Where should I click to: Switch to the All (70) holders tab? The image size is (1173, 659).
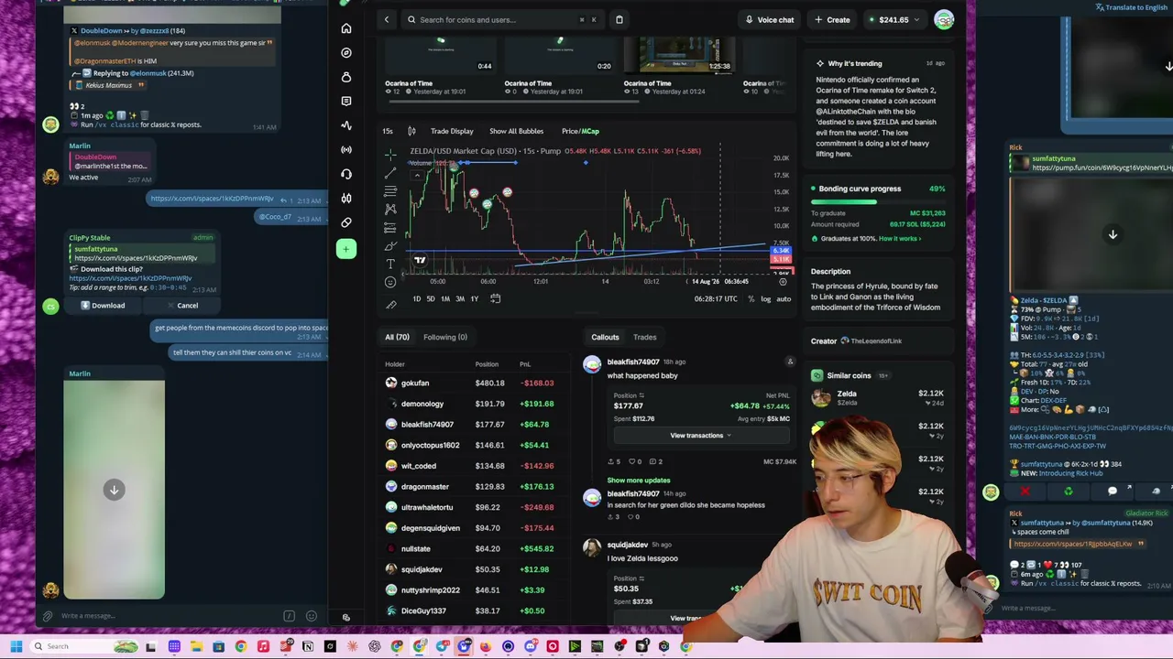(397, 337)
